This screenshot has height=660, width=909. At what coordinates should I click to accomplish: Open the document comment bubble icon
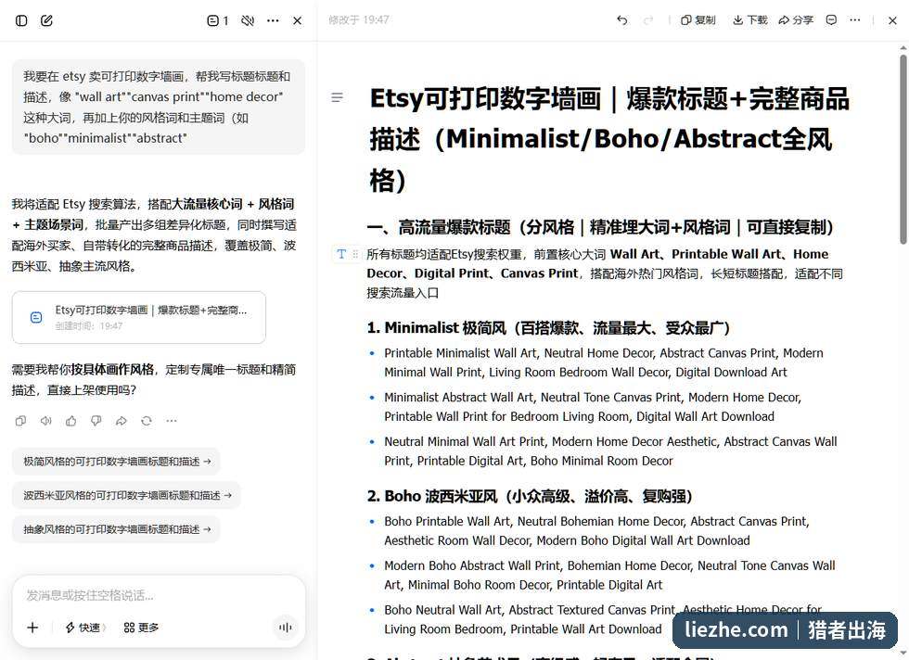[831, 20]
